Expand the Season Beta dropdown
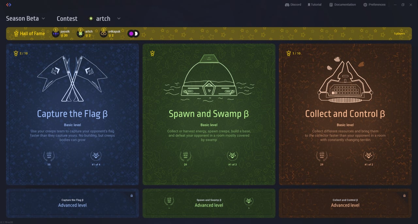 (25, 19)
